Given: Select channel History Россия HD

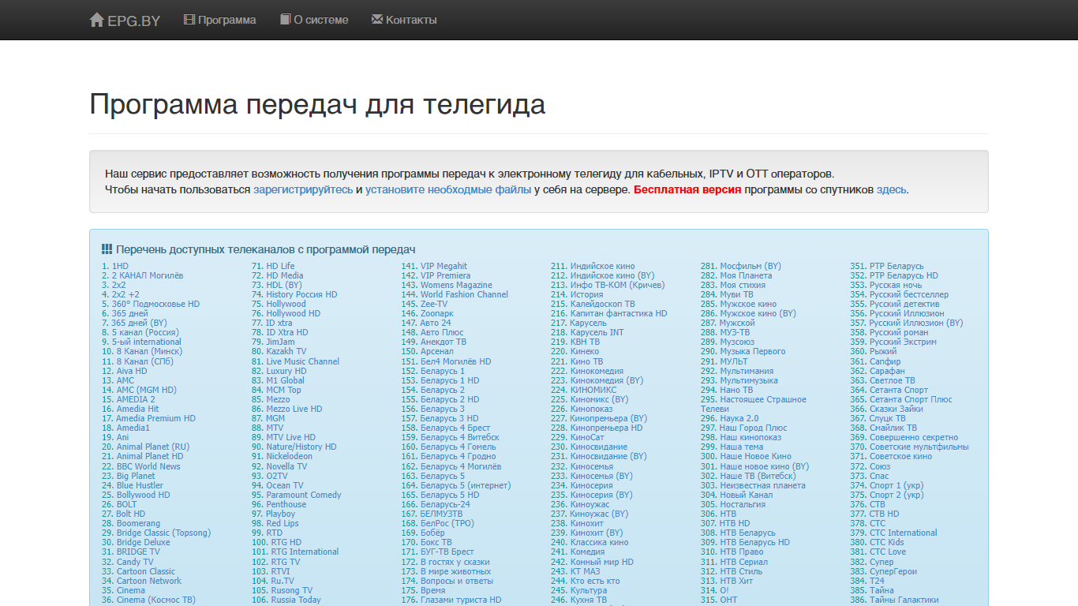Looking at the screenshot, I should coord(301,295).
